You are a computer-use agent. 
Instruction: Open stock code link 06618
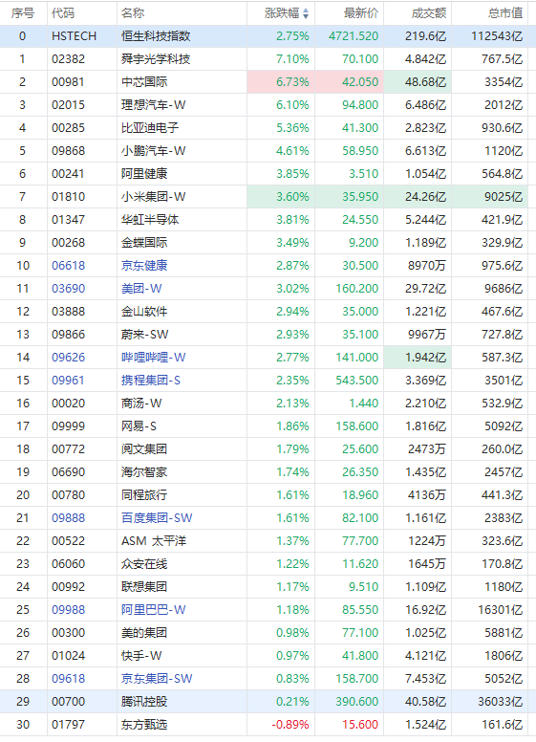(x=69, y=266)
